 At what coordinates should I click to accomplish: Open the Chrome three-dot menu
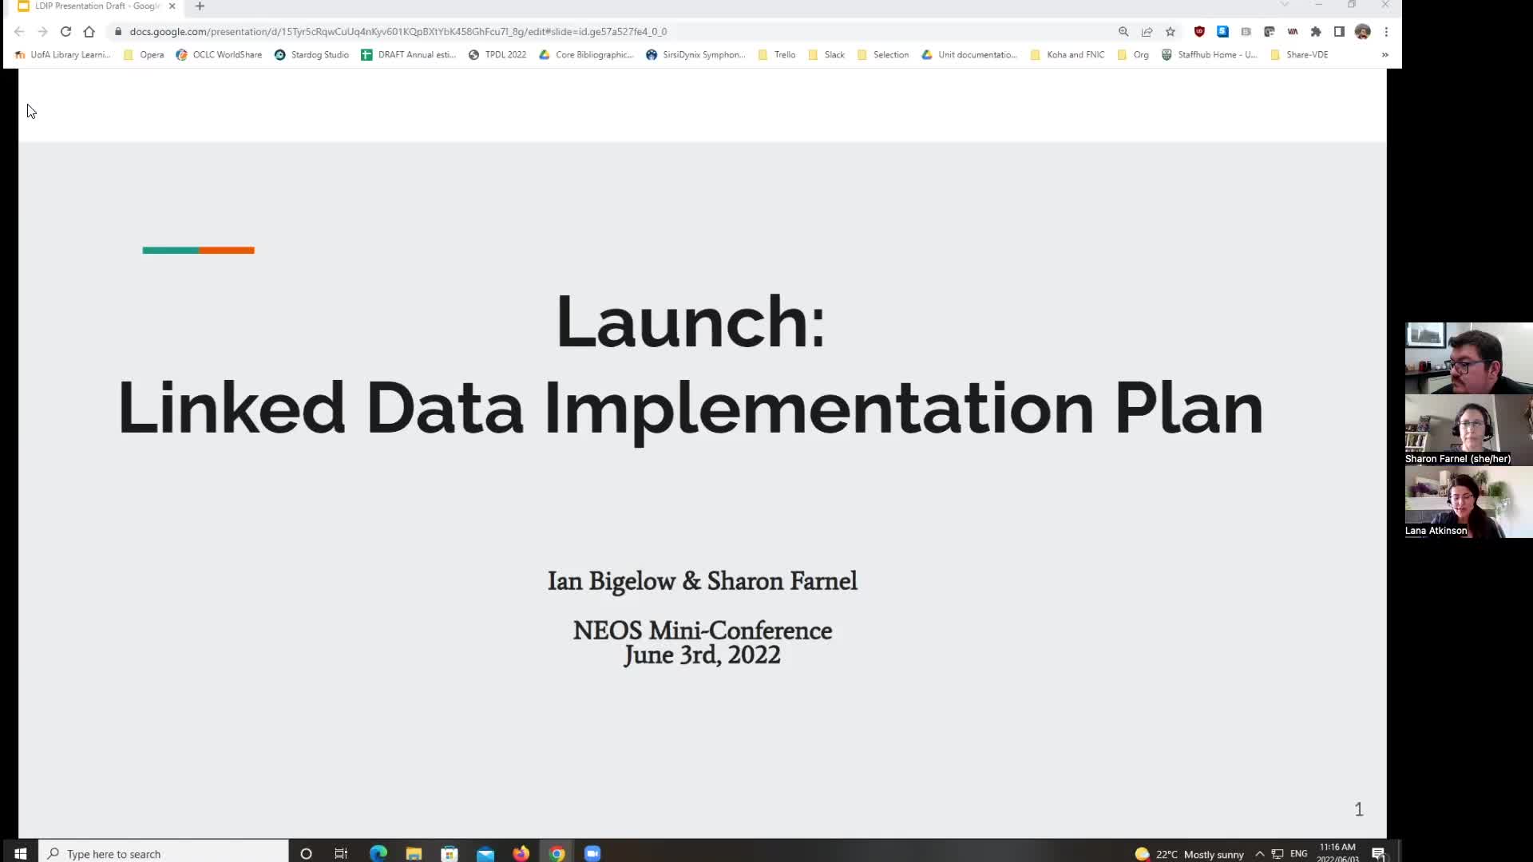1386,32
